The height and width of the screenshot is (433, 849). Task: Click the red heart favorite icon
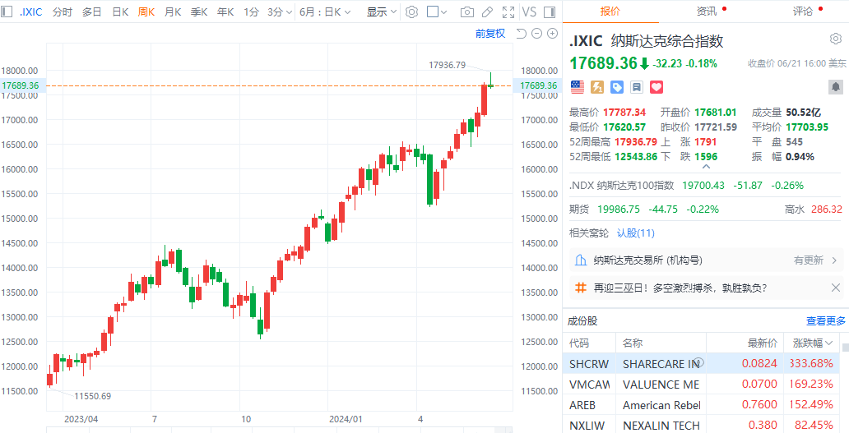pyautogui.click(x=656, y=87)
